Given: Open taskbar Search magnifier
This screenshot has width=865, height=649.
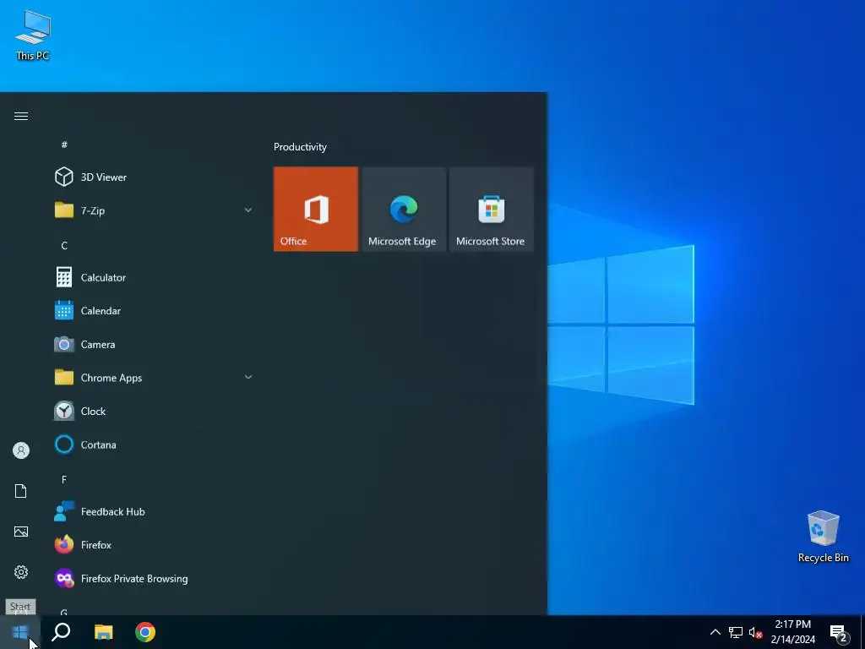Looking at the screenshot, I should coord(61,632).
